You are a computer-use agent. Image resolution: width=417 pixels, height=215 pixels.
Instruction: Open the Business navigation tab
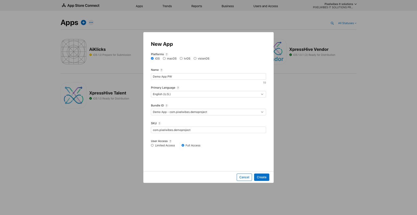point(228,6)
